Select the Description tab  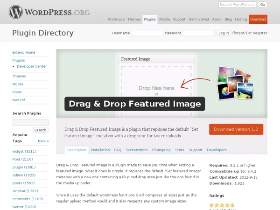pos(77,150)
